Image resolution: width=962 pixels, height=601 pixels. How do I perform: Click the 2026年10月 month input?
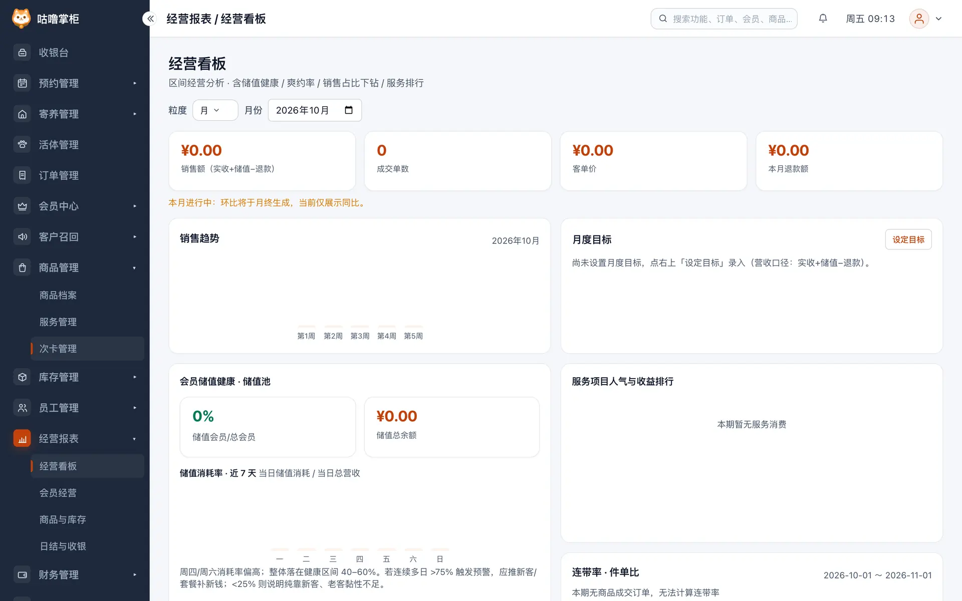315,110
